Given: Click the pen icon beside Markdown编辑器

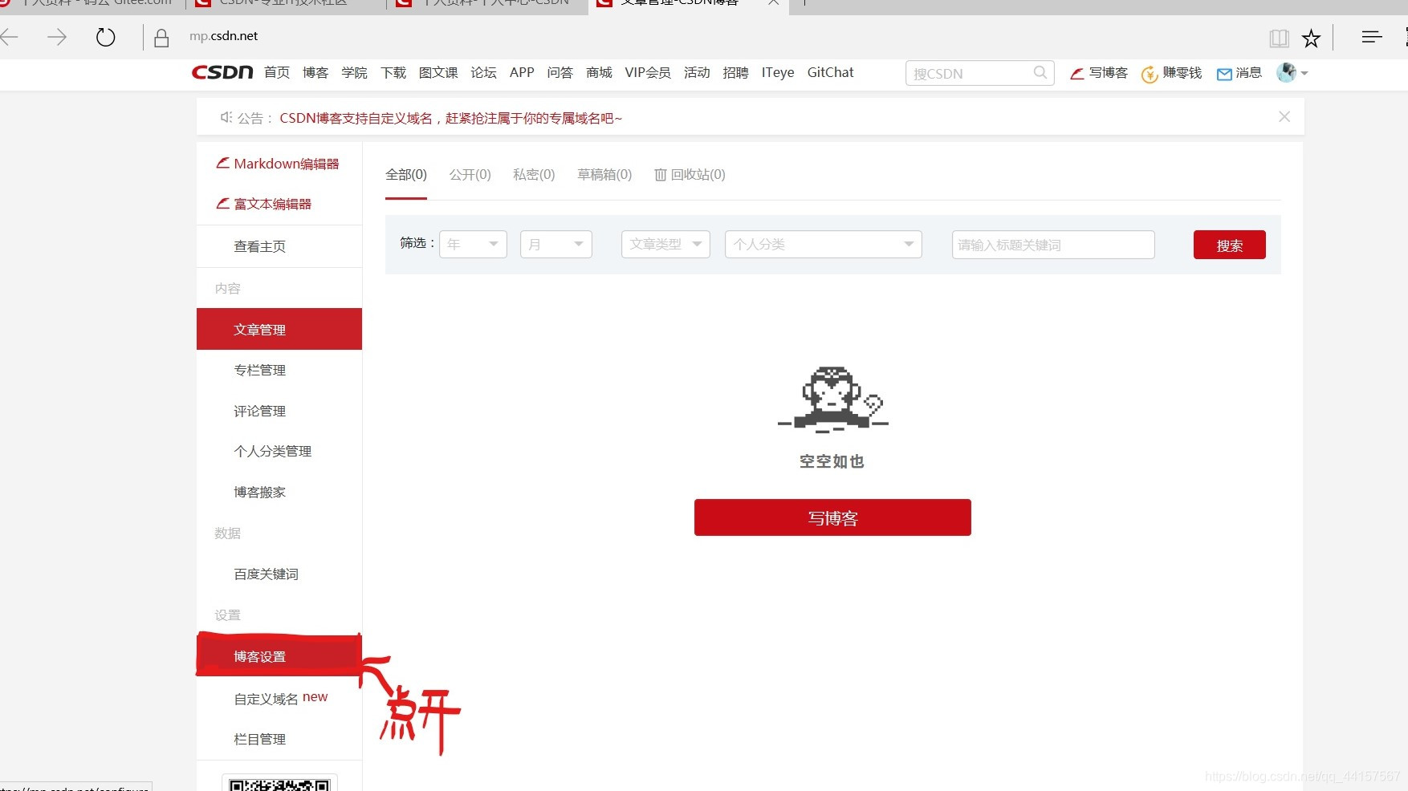Looking at the screenshot, I should click(x=222, y=163).
